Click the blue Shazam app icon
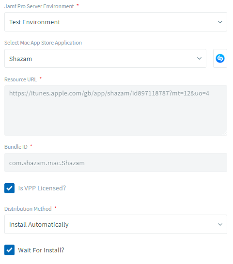Screen dimensions: 233x264 [220, 59]
